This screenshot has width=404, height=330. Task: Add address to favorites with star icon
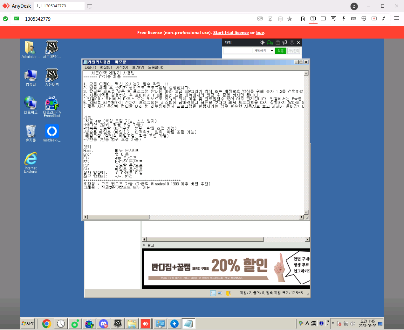[x=290, y=19]
